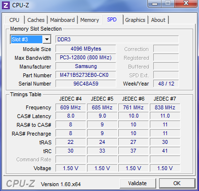Click the 685 MHz frequency cell
Image resolution: width=199 pixels, height=191 pixels.
[102, 107]
